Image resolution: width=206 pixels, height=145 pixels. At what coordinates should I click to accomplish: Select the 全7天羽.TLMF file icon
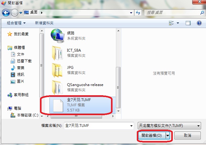tap(58, 106)
